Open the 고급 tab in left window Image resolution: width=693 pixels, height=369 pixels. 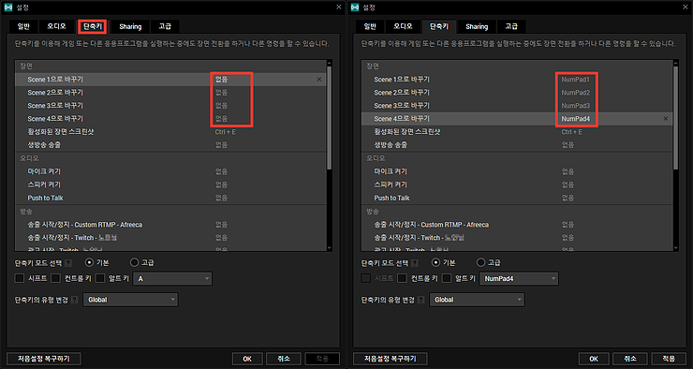click(165, 26)
